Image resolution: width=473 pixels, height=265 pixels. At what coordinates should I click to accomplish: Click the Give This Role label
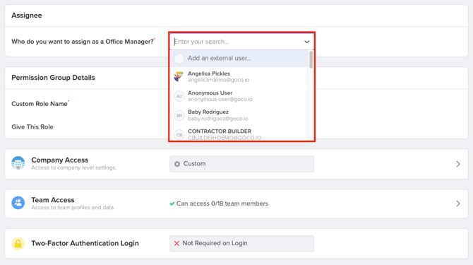coord(32,126)
